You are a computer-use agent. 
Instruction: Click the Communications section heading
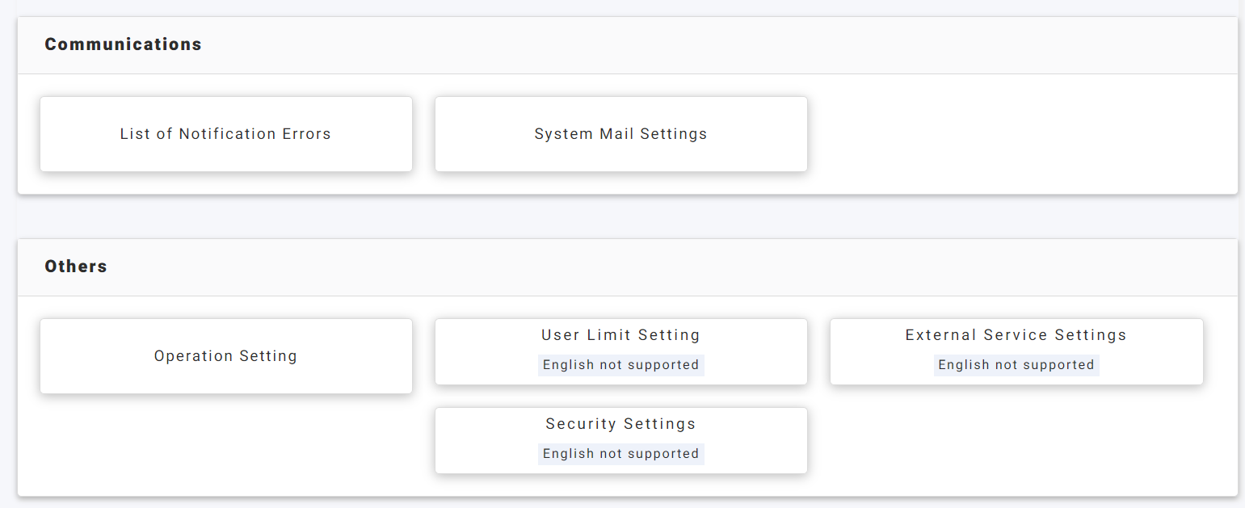point(123,44)
